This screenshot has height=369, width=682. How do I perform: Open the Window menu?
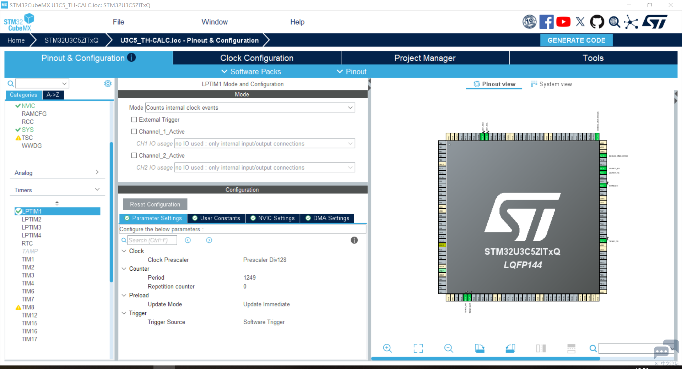coord(215,22)
